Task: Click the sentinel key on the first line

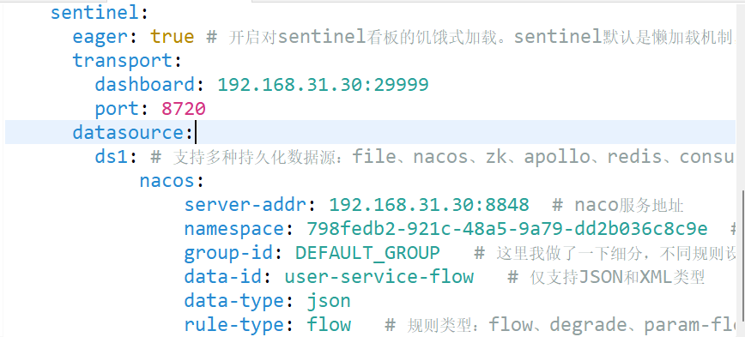Action: (x=95, y=13)
